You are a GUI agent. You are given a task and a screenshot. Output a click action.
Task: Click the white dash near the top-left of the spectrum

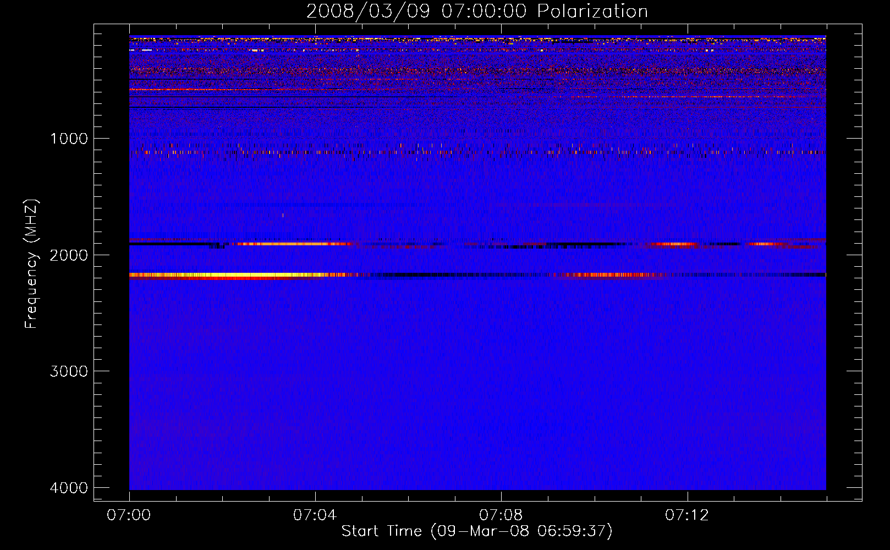[147, 50]
